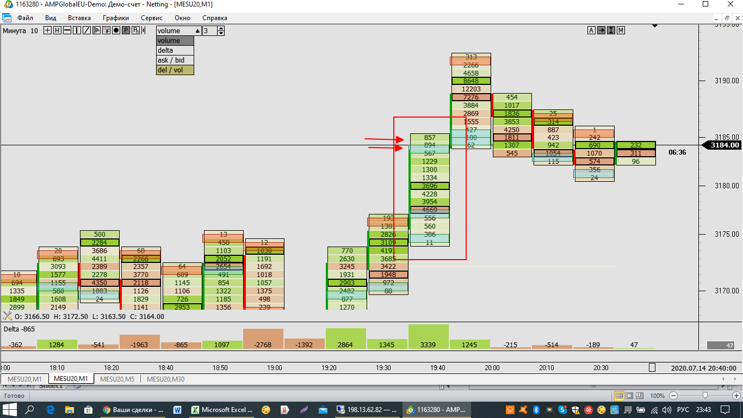Open the Вид menu
Viewport: 743px width, 418px height.
(51, 18)
